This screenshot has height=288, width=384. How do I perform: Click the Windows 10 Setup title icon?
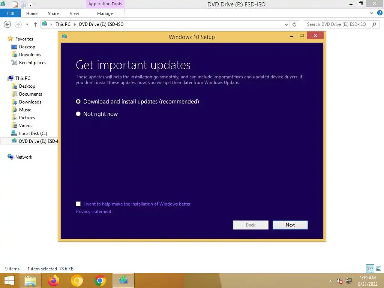click(64, 36)
